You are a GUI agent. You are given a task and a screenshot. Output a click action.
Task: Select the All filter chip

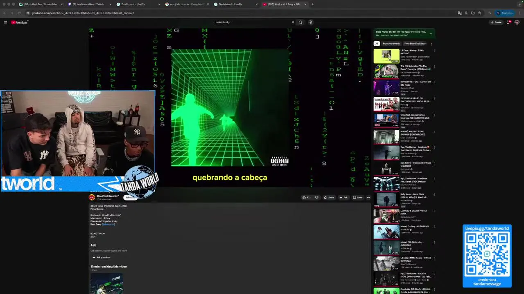pos(377,43)
